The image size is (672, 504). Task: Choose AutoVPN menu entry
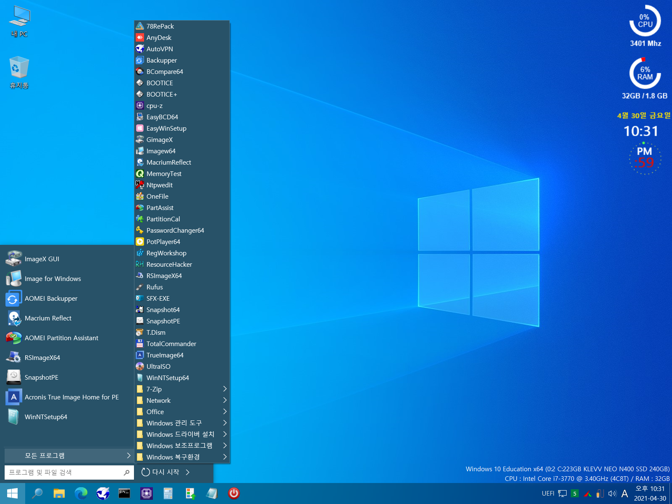tap(182, 49)
